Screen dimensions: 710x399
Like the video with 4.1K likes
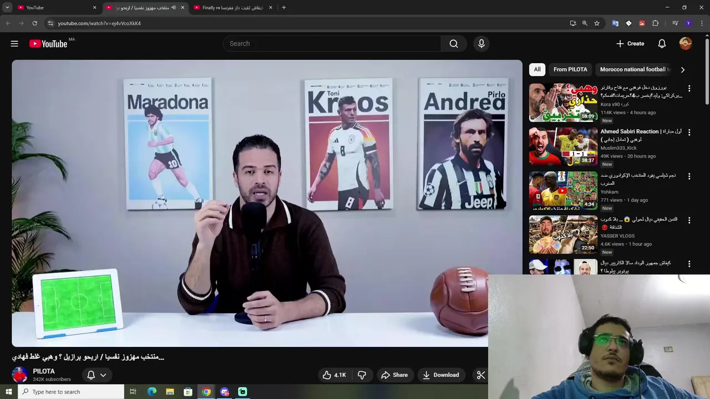tap(334, 375)
